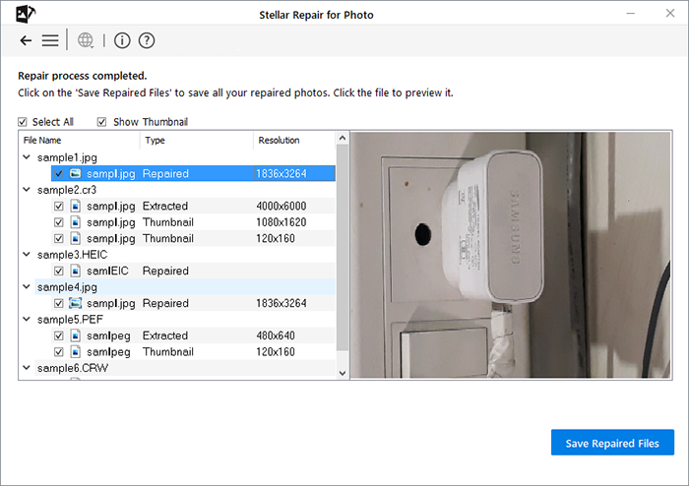The height and width of the screenshot is (486, 689).
Task: Uncheck the Extracted 4000x6000 file checkbox
Action: tap(58, 206)
